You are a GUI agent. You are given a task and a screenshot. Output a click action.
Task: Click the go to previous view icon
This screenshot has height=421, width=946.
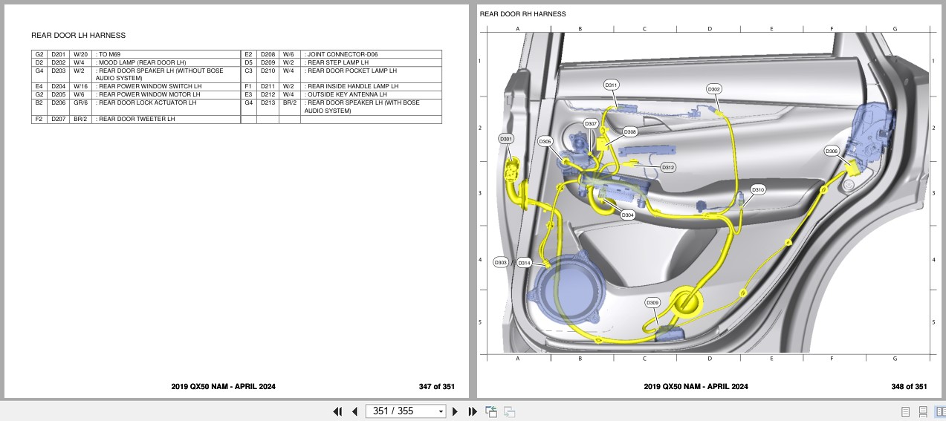coord(491,411)
